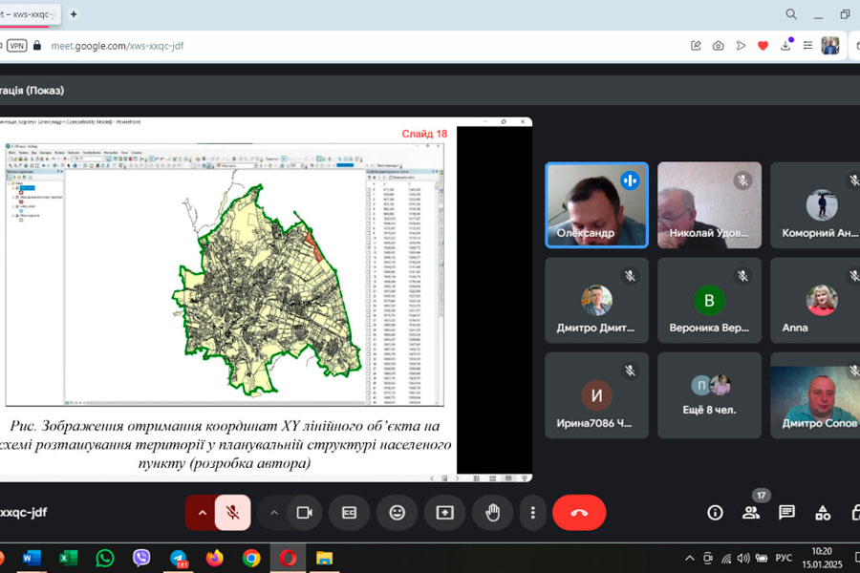
Task: Select Дмитро Сопов video tile
Action: pyautogui.click(x=815, y=395)
